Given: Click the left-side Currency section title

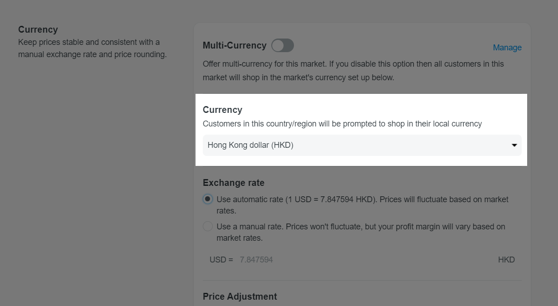Looking at the screenshot, I should [38, 29].
